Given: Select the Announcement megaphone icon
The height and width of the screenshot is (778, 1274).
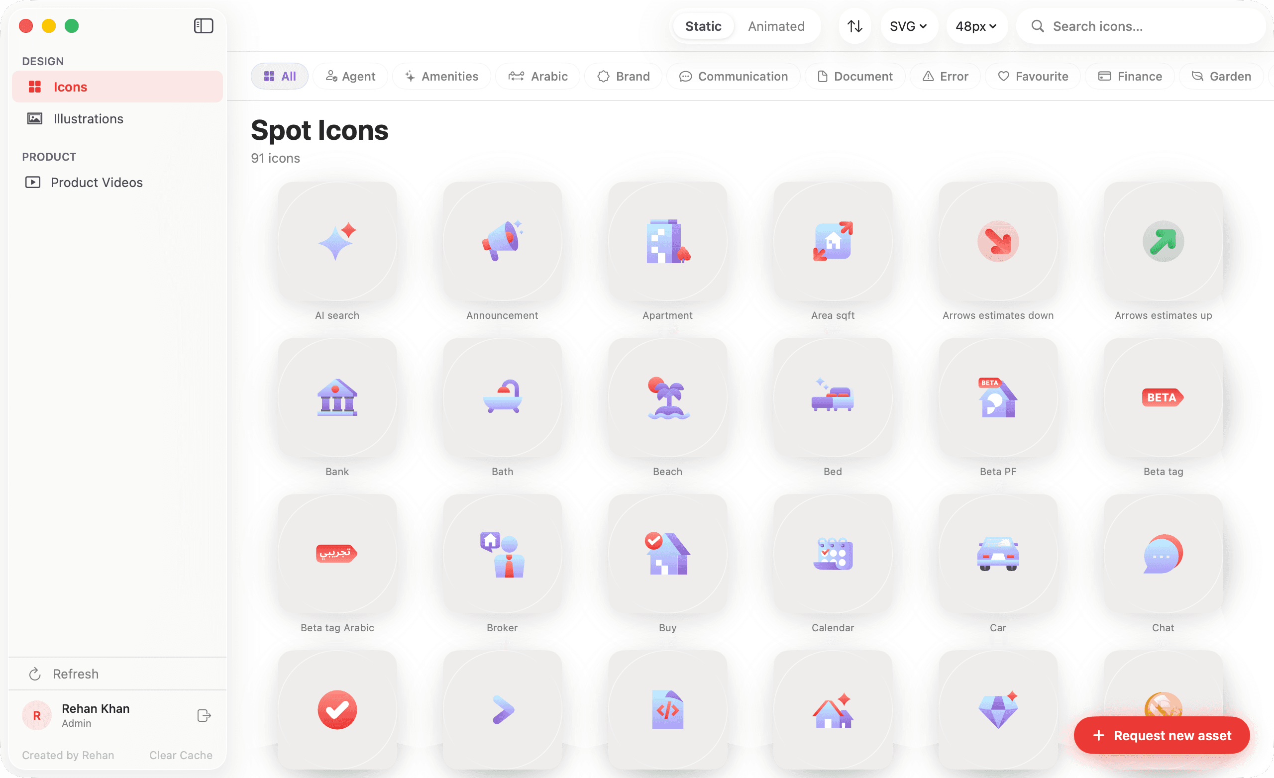Looking at the screenshot, I should (502, 241).
